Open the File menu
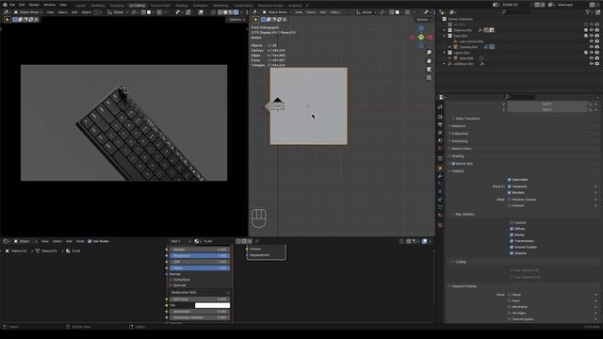603x339 pixels. pos(12,5)
